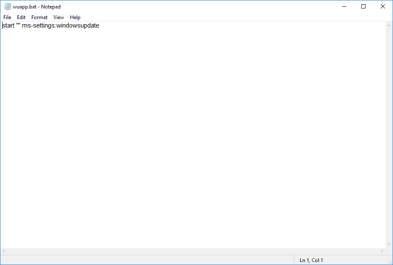Click on the text "ms-settings:windowsupdate"
The image size is (393, 265).
pyautogui.click(x=61, y=26)
